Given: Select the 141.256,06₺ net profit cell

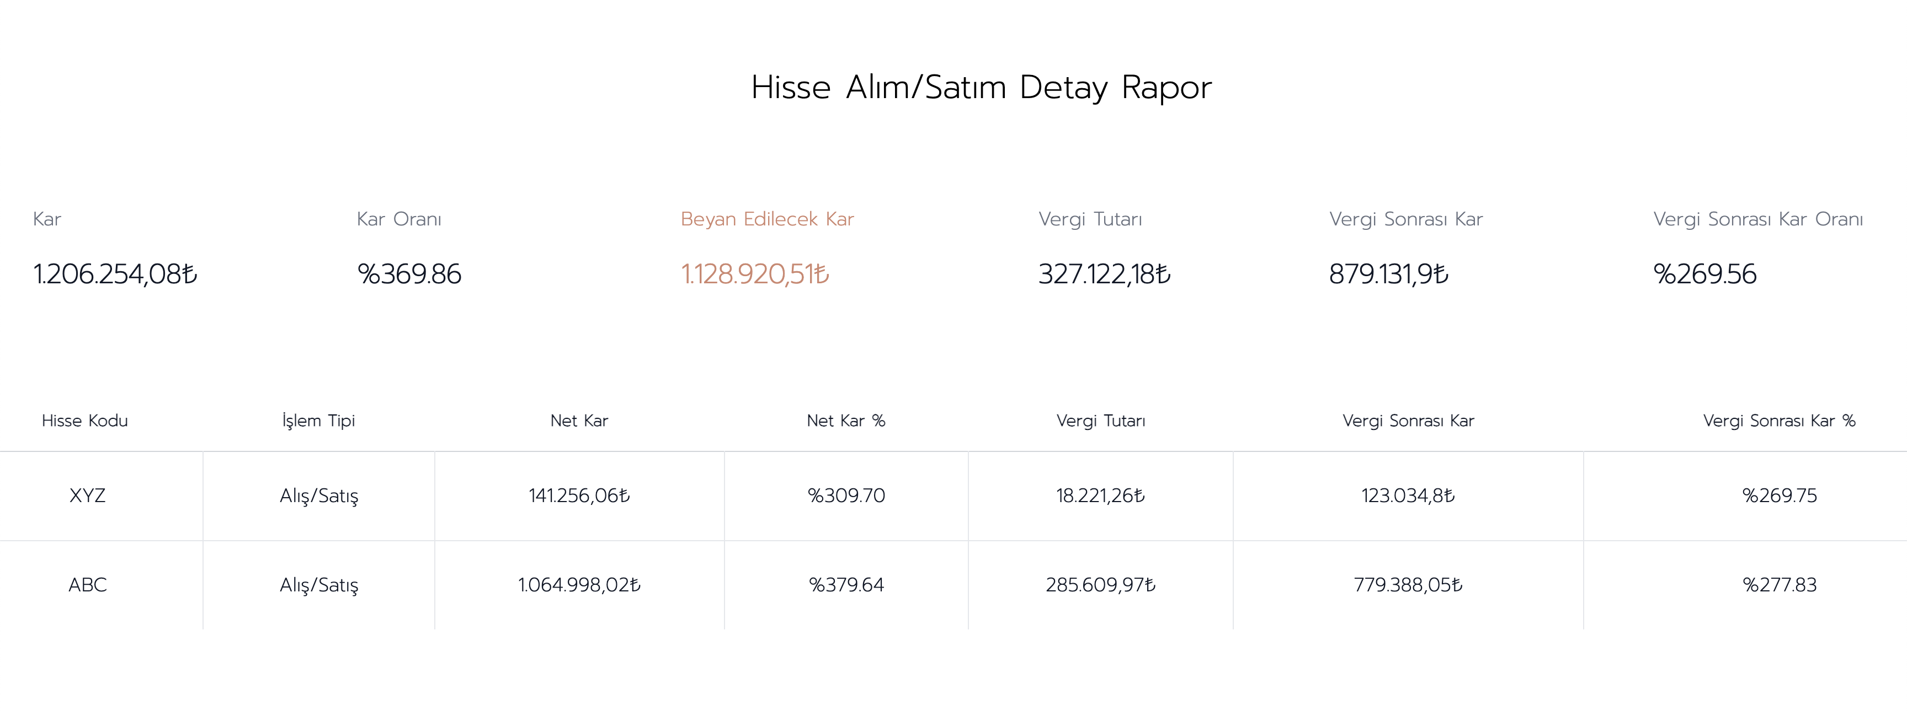Looking at the screenshot, I should tap(579, 495).
